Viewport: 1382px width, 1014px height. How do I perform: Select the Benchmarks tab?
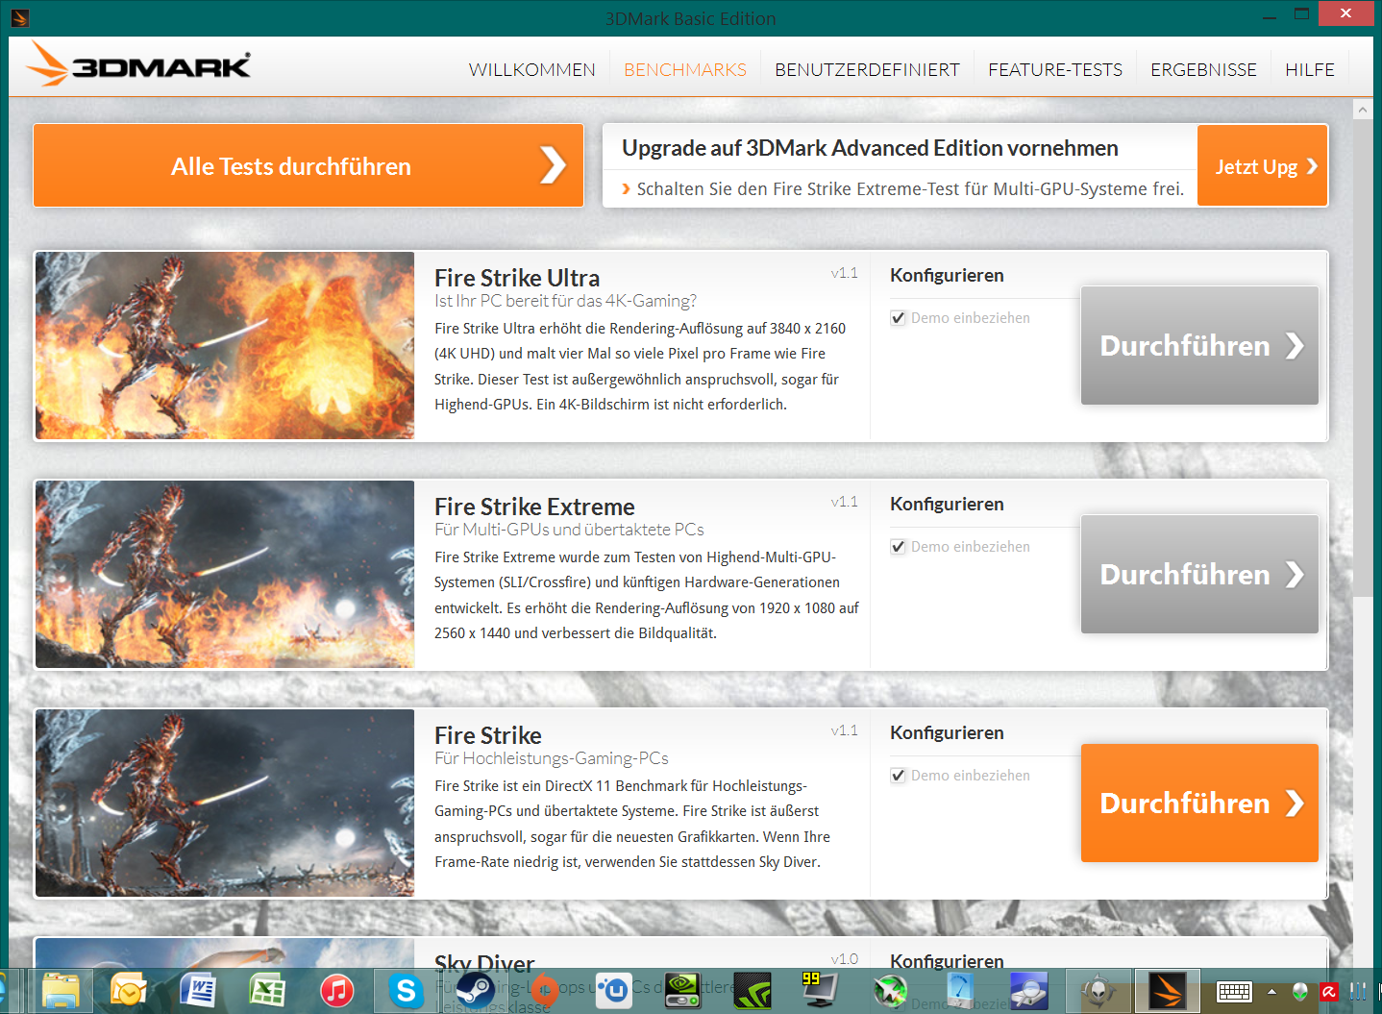coord(685,70)
